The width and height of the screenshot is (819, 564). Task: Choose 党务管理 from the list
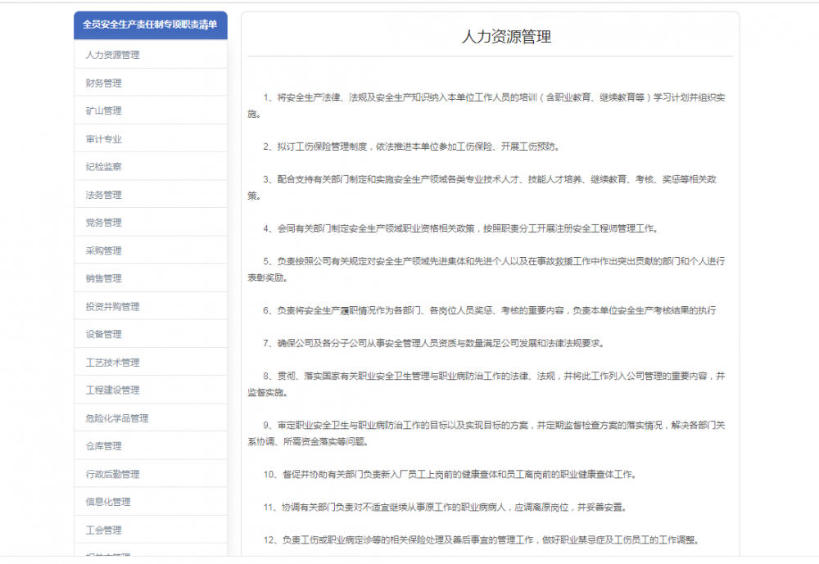[x=151, y=223]
